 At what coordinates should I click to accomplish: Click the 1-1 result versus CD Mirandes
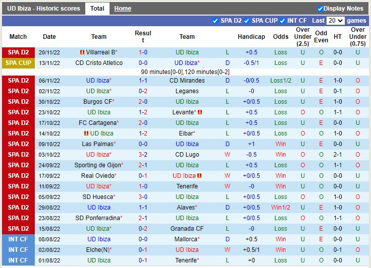pyautogui.click(x=143, y=81)
